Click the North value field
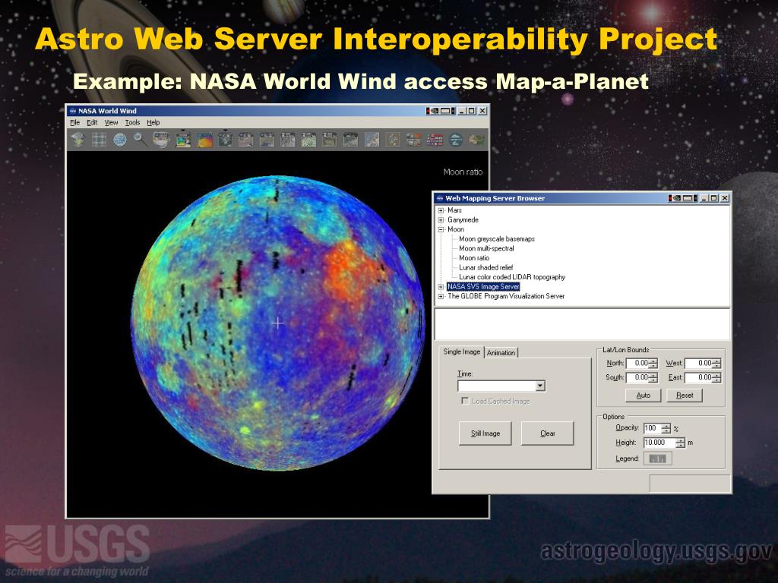This screenshot has width=778, height=583. (x=638, y=364)
